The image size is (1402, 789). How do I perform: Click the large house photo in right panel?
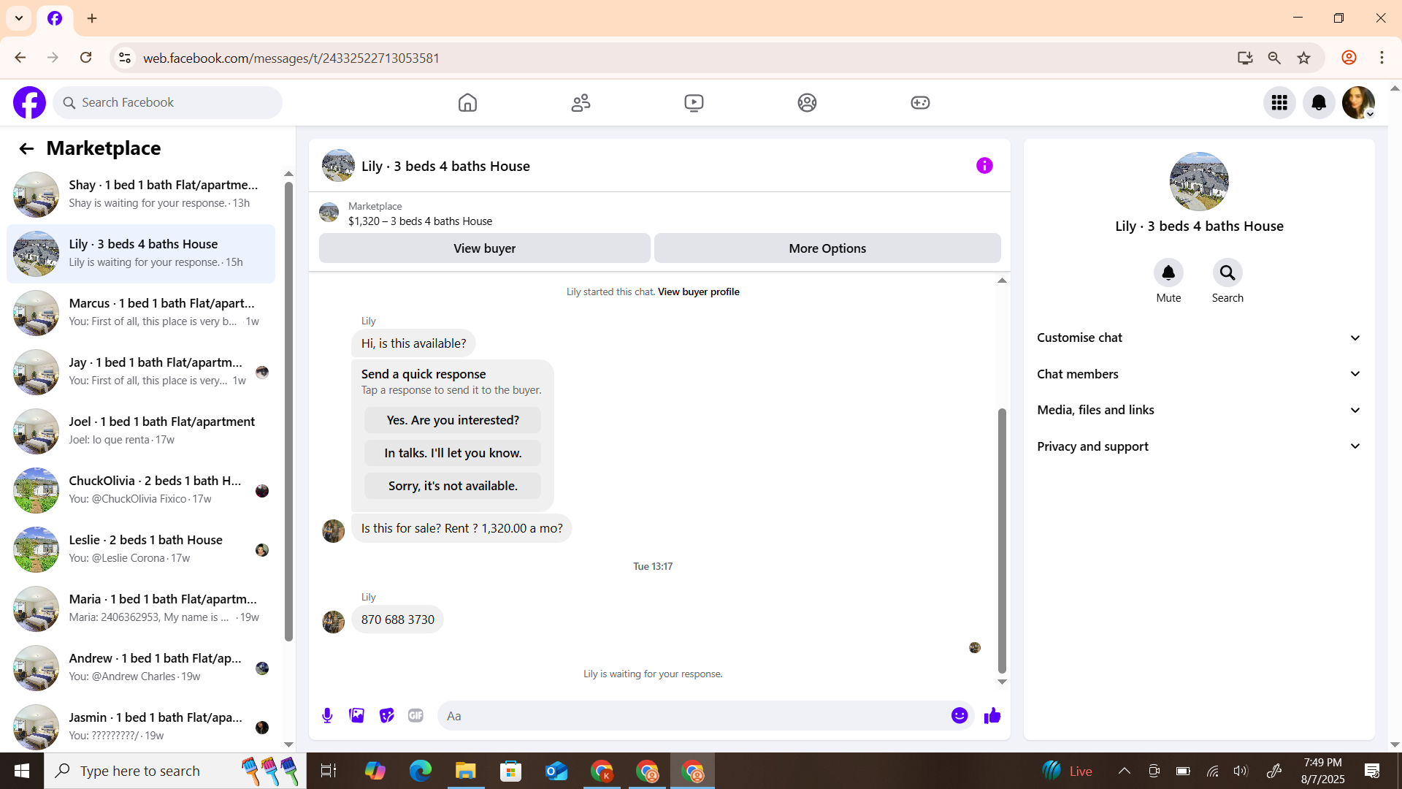(1198, 182)
